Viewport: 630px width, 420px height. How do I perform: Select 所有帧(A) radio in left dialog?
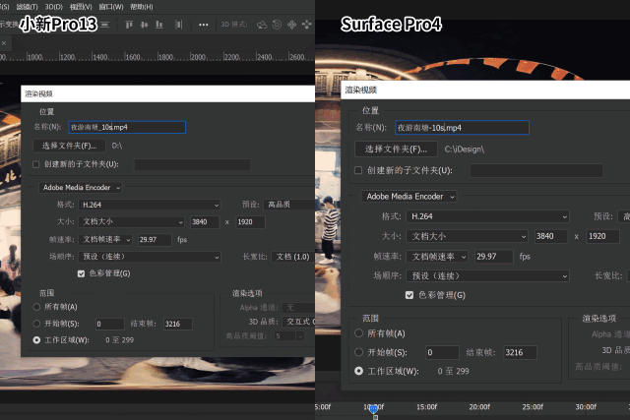[x=36, y=306]
